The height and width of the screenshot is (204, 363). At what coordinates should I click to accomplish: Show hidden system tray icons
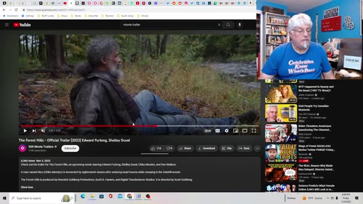328,198
